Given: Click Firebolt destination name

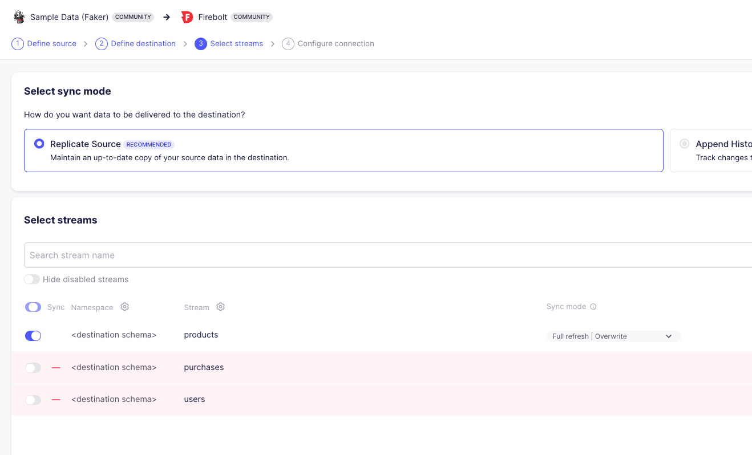Looking at the screenshot, I should point(213,17).
